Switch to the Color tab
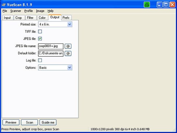177x133 pixels. pos(42,18)
